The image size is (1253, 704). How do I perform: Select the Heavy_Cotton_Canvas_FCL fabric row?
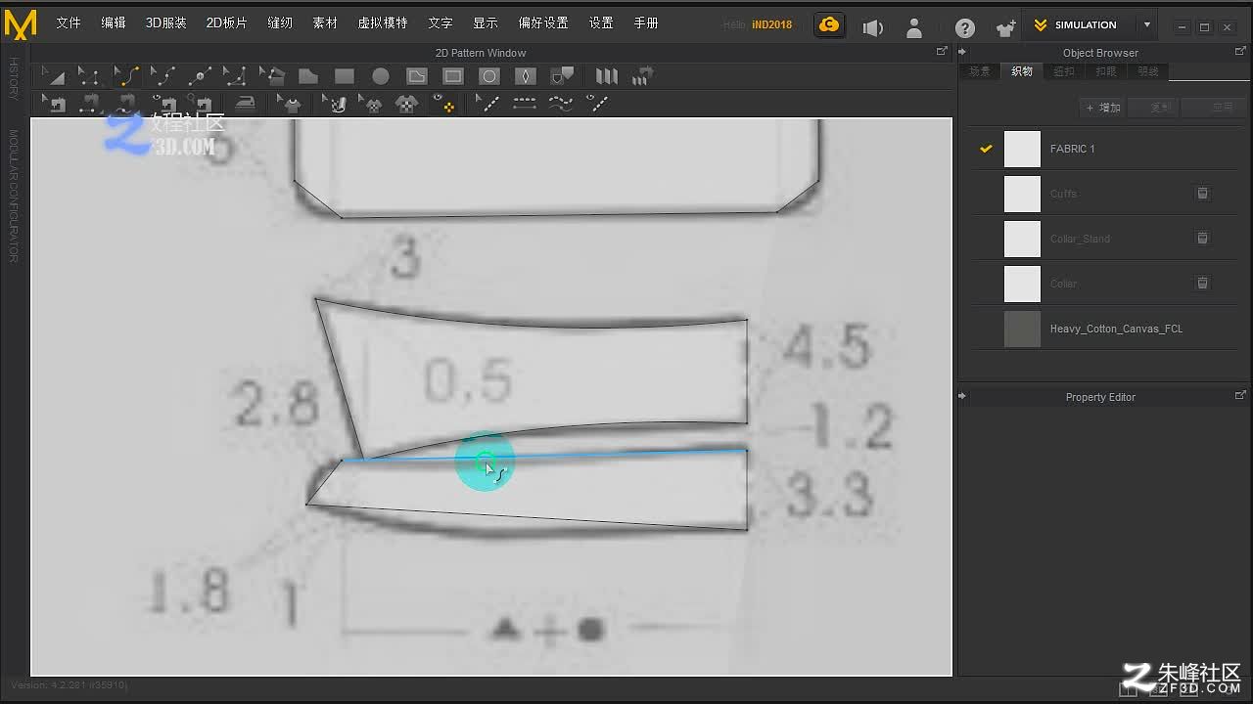pyautogui.click(x=1103, y=329)
